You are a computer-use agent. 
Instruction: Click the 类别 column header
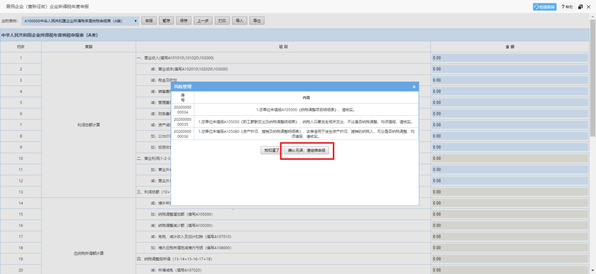point(88,47)
